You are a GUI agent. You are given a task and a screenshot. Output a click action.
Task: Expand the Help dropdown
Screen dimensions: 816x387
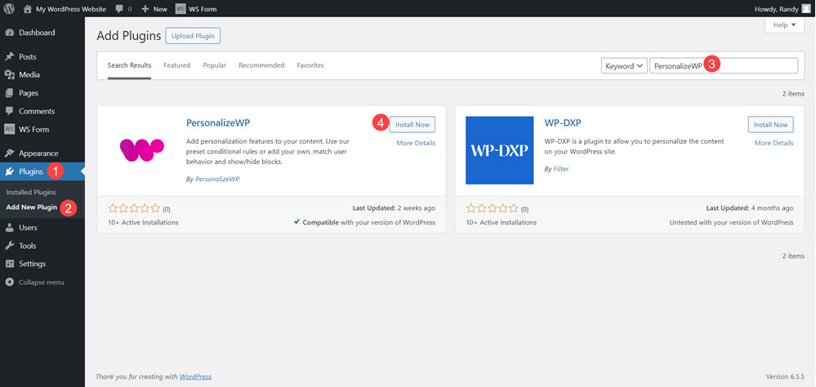[x=784, y=25]
